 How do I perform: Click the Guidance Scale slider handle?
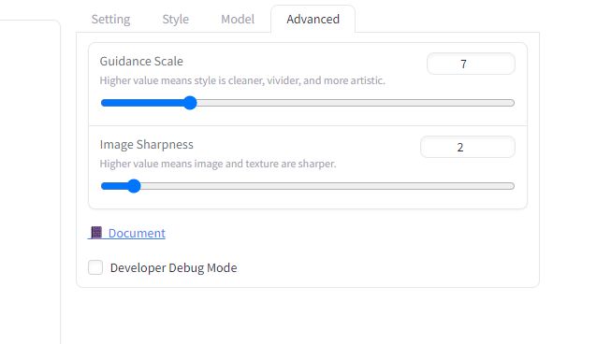190,103
